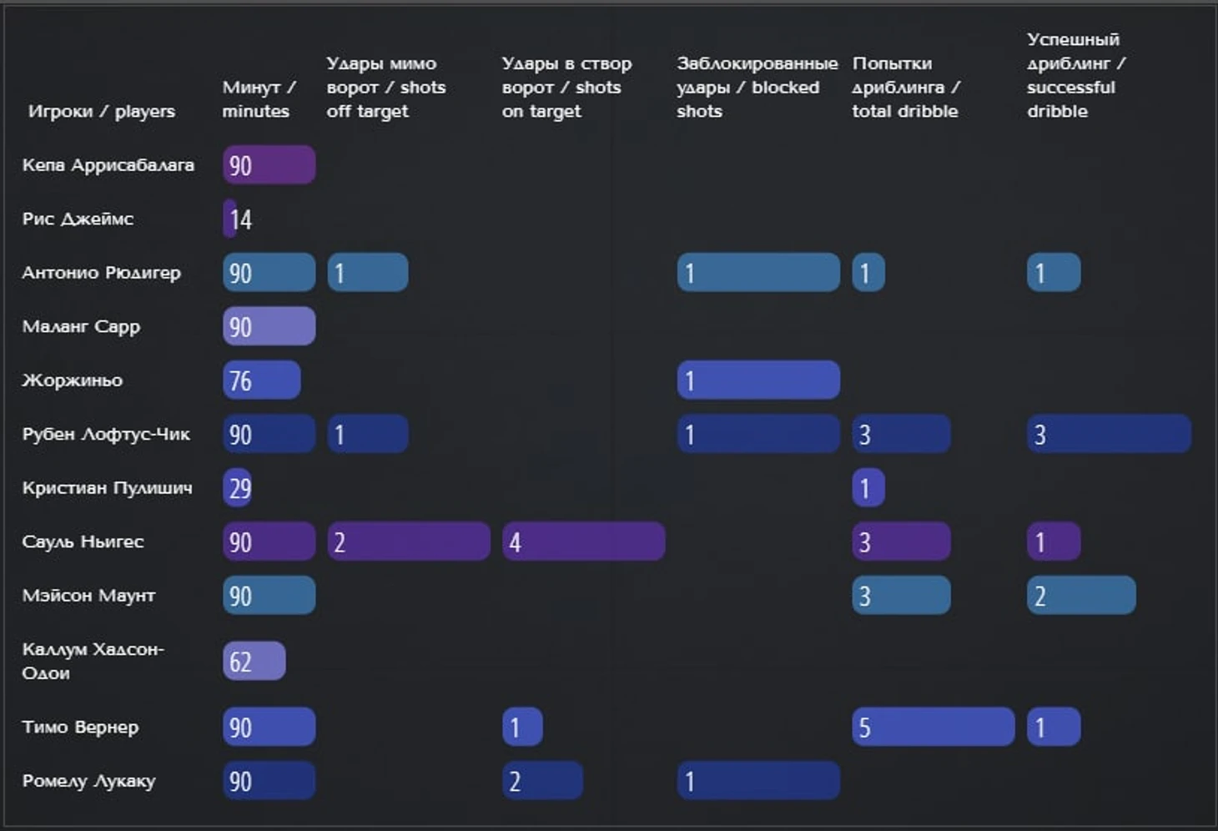Viewport: 1218px width, 831px height.
Task: Click the blocked shots column header
Action: click(757, 87)
